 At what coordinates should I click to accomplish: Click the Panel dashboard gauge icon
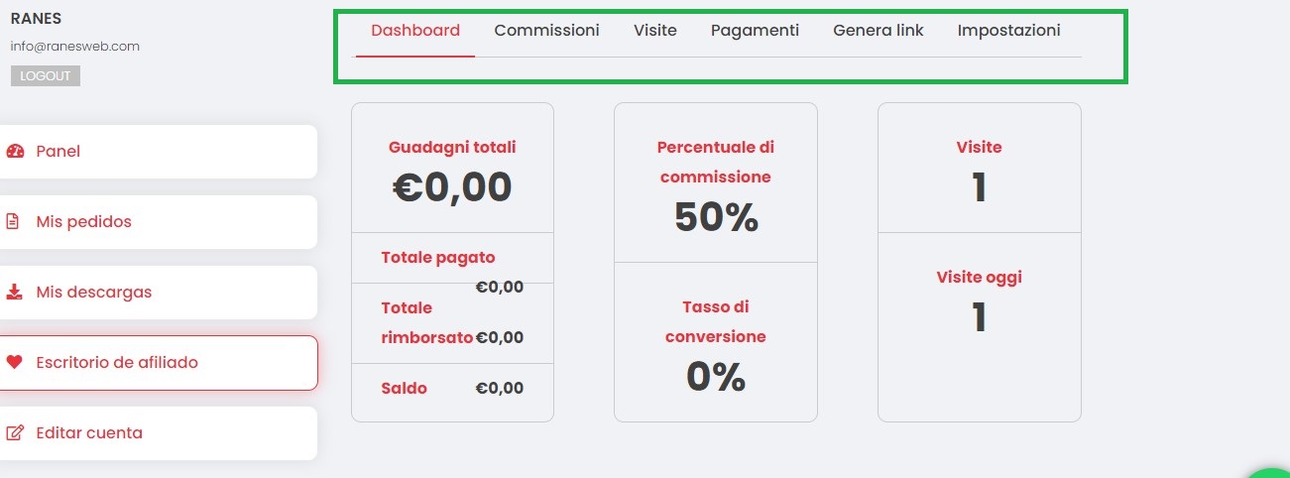point(15,152)
